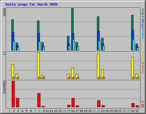This screenshot has height=114, width=146.
Task: Click the red KB bar for day 8
Action: 39,100
